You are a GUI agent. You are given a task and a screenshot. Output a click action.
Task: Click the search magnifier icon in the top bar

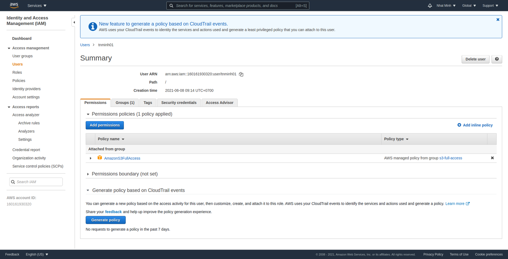(171, 6)
